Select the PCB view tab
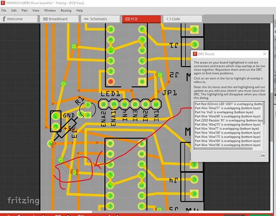 tap(141, 19)
